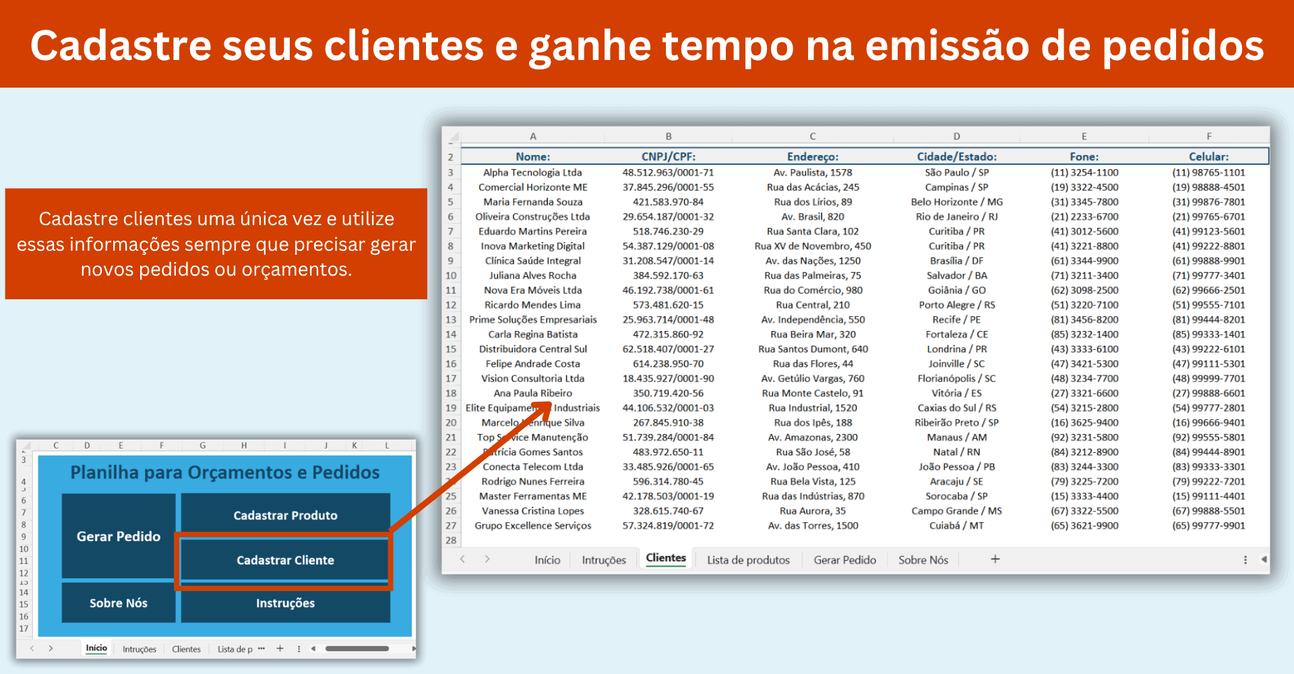
Task: Select column C header in Clientes sheet
Action: pos(813,136)
